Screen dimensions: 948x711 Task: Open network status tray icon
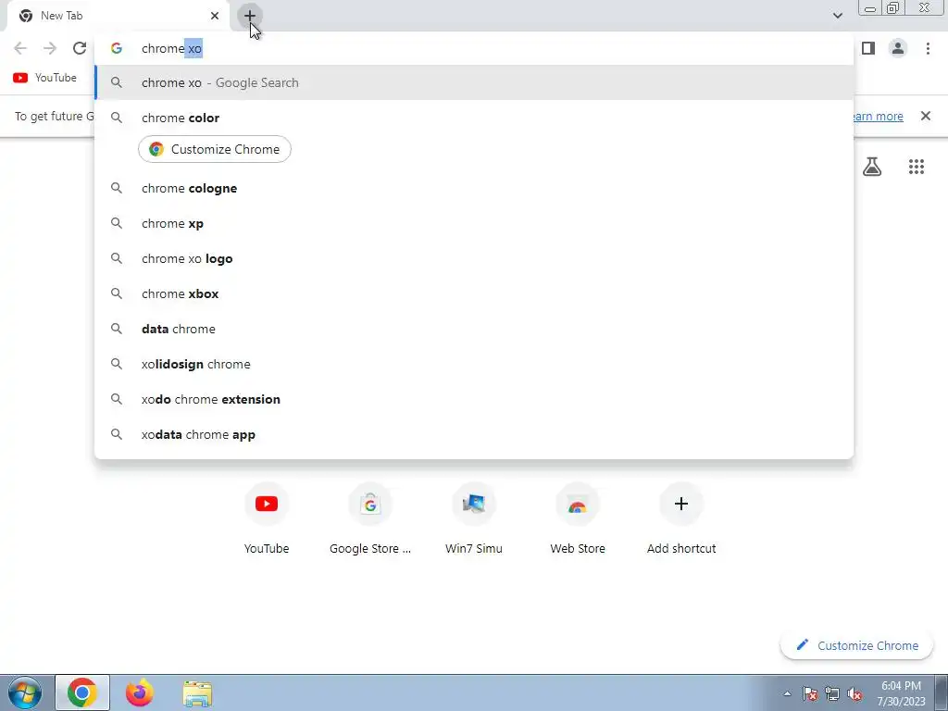[832, 693]
